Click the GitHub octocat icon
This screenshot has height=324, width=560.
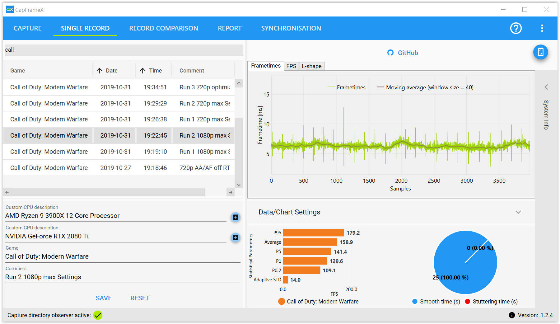point(390,53)
